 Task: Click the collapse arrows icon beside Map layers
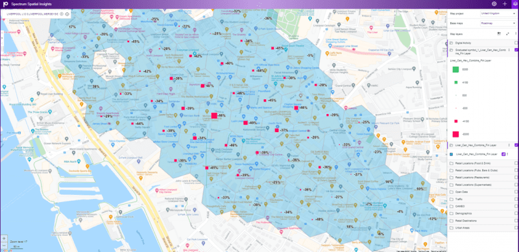click(x=507, y=34)
